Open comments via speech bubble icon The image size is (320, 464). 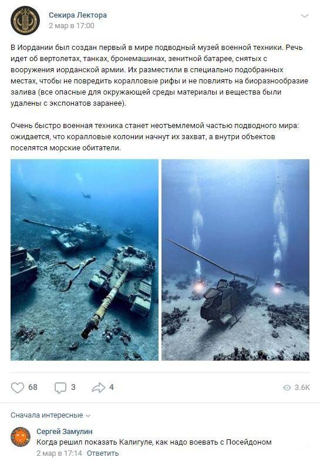click(x=60, y=388)
